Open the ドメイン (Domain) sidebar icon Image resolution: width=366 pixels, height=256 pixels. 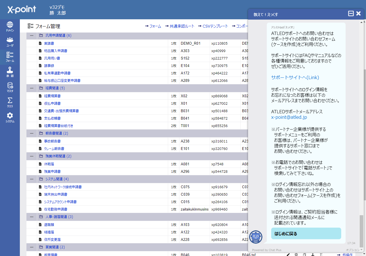pyautogui.click(x=10, y=27)
